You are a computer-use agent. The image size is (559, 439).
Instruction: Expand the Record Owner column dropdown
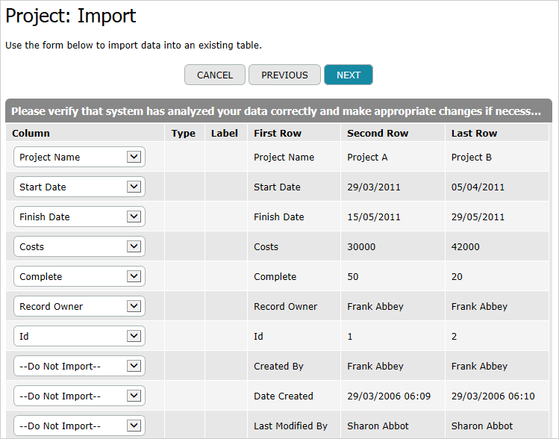point(79,306)
